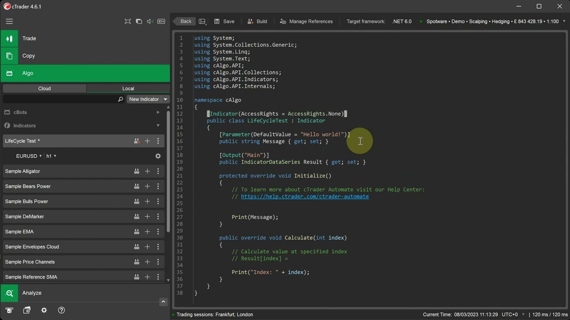This screenshot has width=570, height=320.
Task: Add instance to Sample EMA
Action: [147, 232]
